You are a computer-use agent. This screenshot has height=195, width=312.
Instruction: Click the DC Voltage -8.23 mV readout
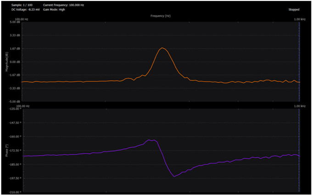(26, 10)
